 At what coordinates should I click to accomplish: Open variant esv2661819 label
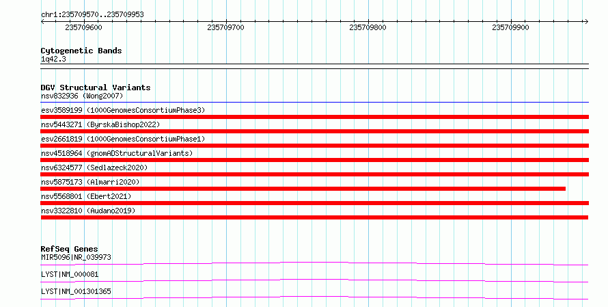tap(123, 139)
